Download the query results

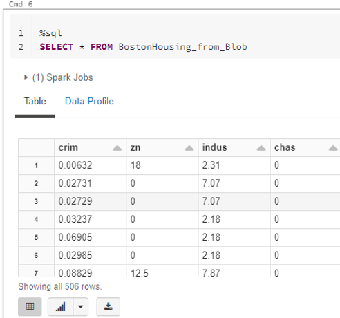[x=108, y=306]
